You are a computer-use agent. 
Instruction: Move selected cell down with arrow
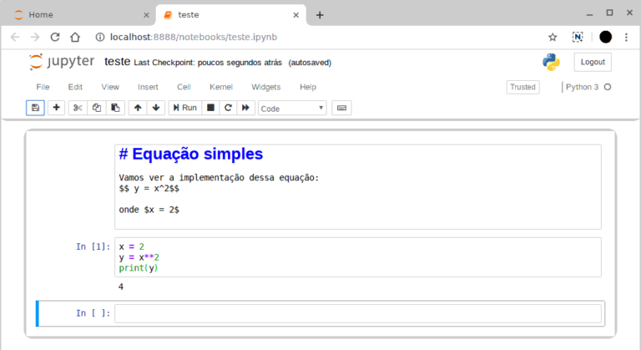click(x=156, y=108)
